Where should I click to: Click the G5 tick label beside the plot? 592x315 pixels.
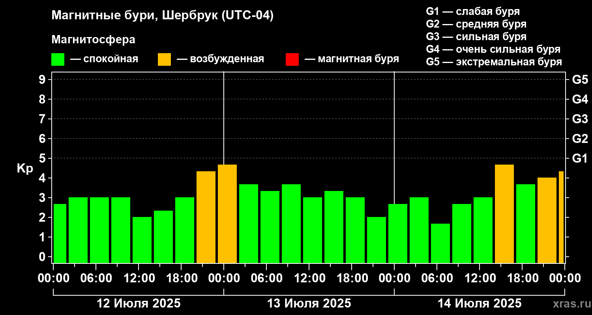(x=580, y=80)
